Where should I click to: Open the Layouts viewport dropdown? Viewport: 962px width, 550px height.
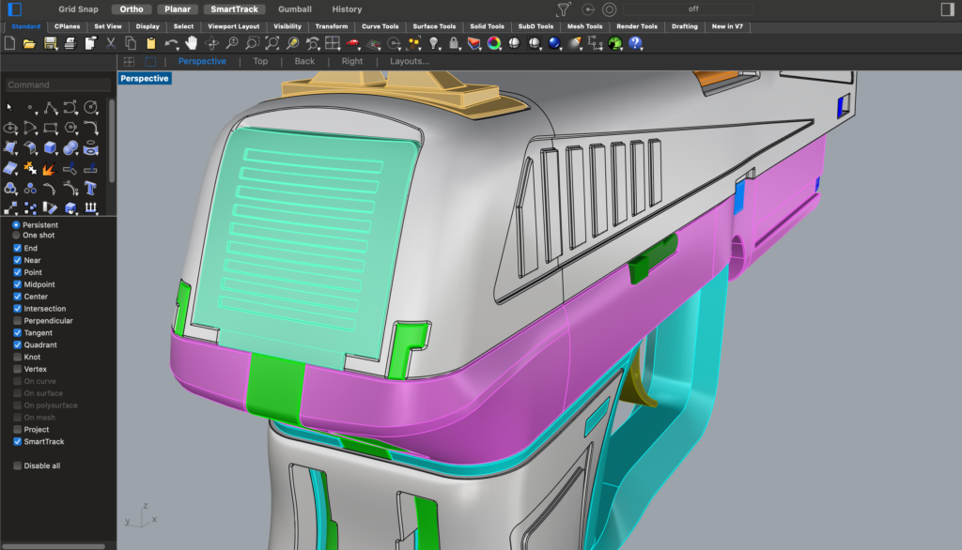[410, 61]
